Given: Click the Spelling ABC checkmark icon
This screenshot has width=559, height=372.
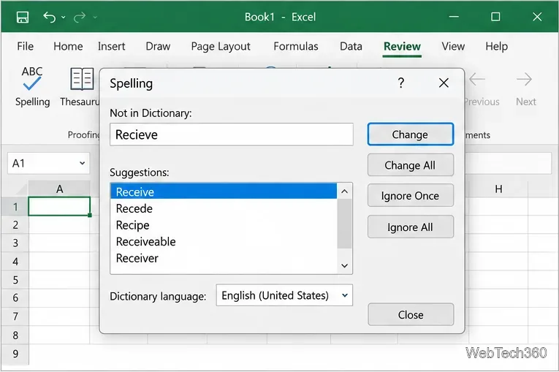Looking at the screenshot, I should (31, 78).
